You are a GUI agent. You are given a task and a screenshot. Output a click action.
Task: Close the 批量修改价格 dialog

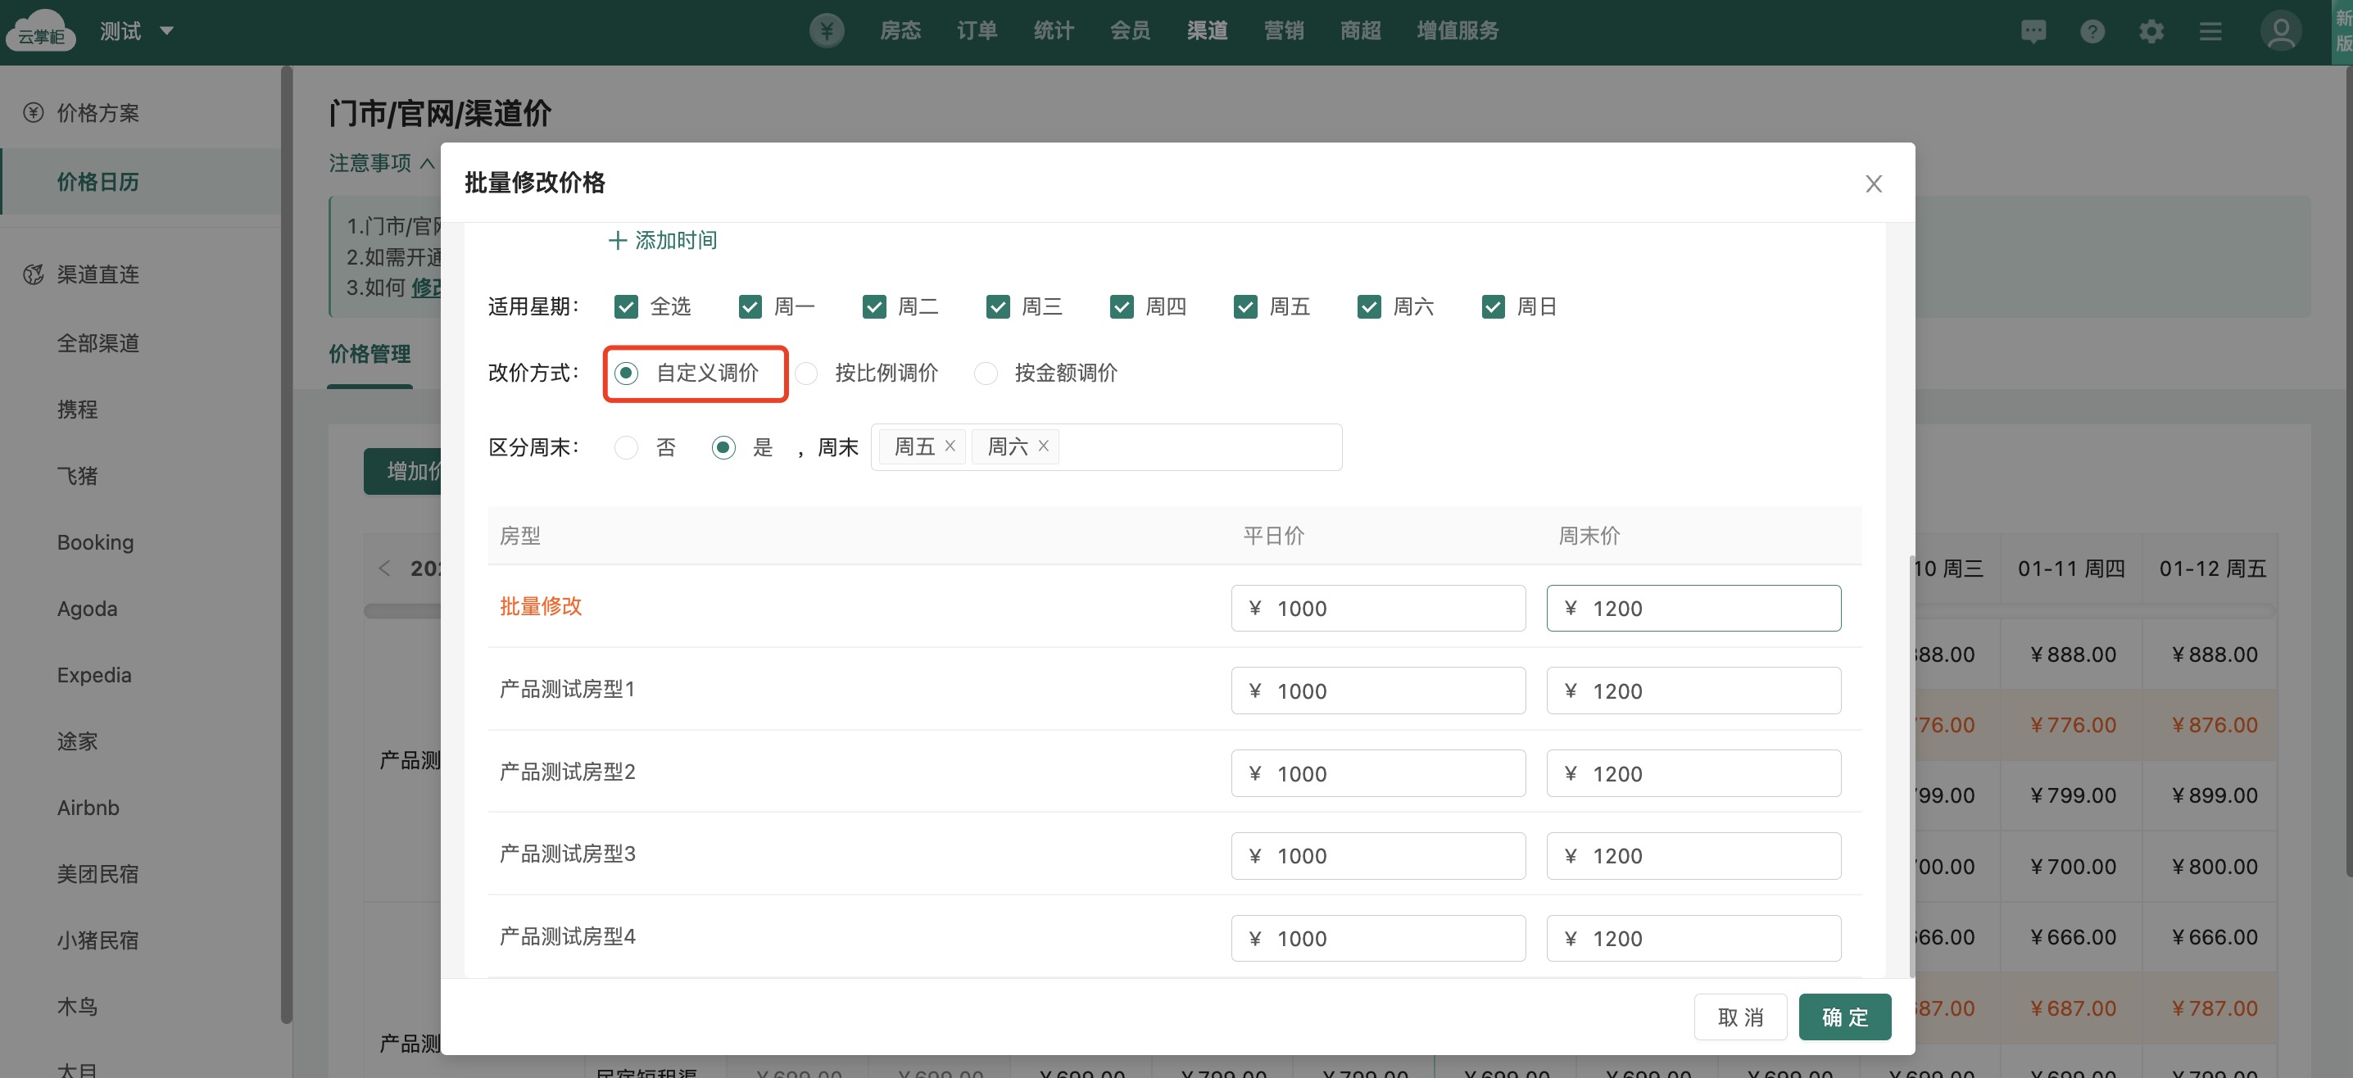1873,183
